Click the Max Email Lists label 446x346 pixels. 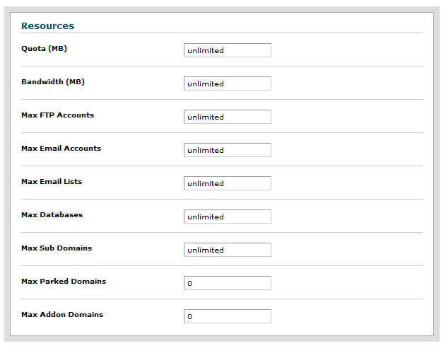click(x=52, y=181)
